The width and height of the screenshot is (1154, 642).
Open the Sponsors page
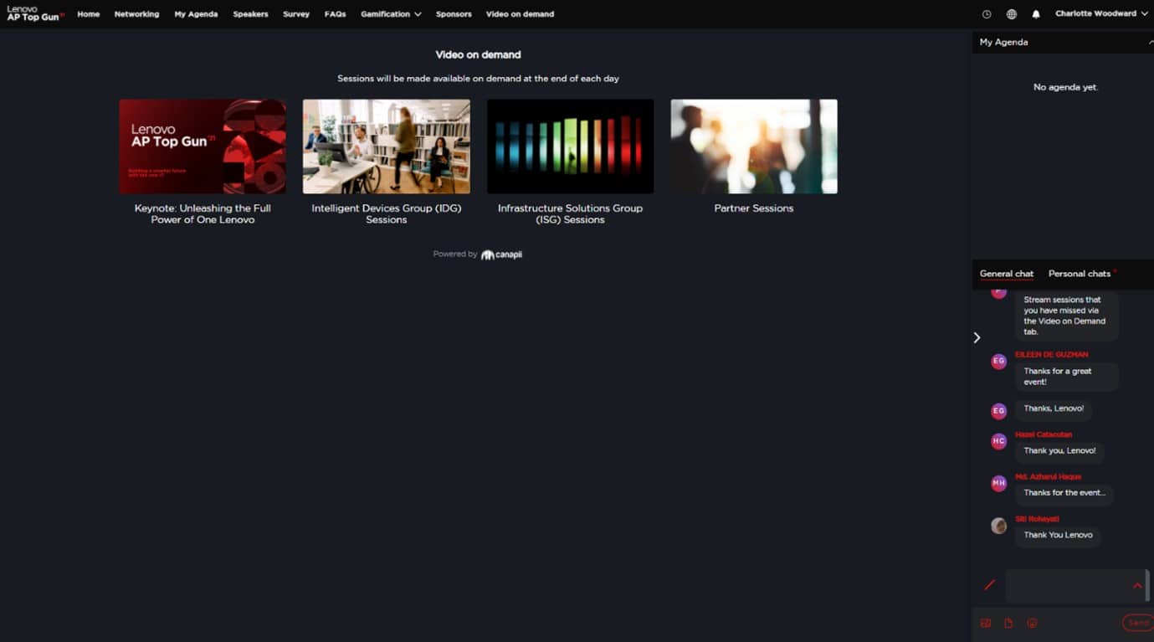(x=454, y=14)
